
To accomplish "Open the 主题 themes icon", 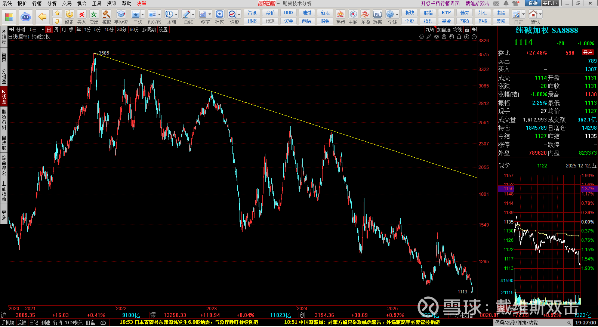I will click(x=353, y=14).
